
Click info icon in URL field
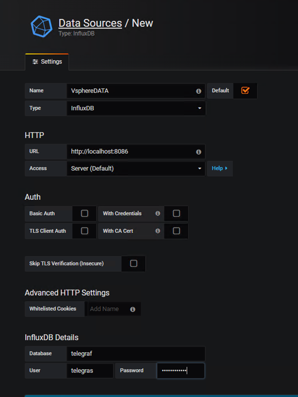point(199,152)
